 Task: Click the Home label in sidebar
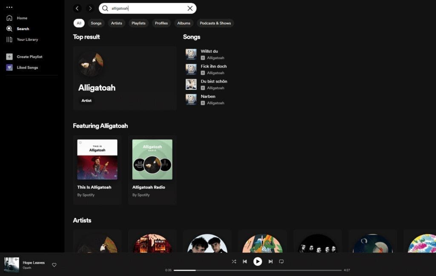point(22,18)
